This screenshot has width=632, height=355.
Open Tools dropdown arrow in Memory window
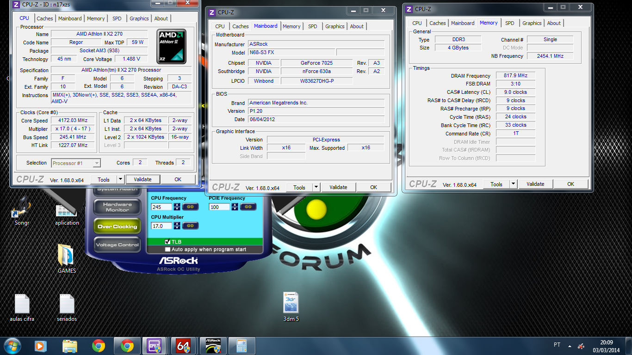(x=513, y=184)
